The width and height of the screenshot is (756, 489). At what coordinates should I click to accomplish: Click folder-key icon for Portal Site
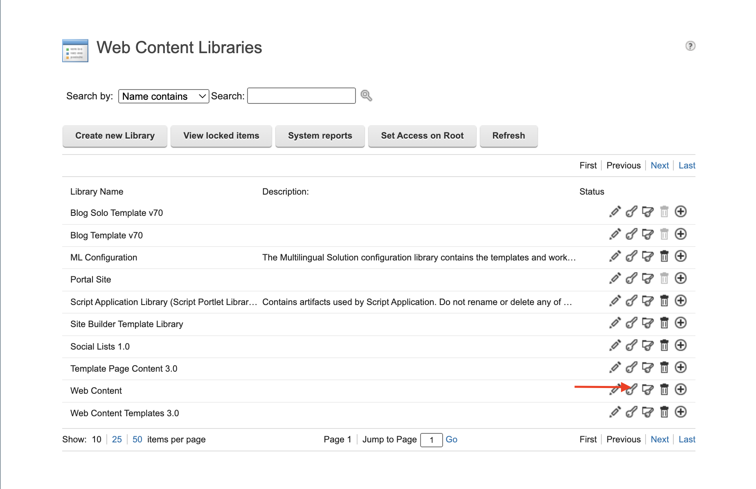[x=648, y=279]
